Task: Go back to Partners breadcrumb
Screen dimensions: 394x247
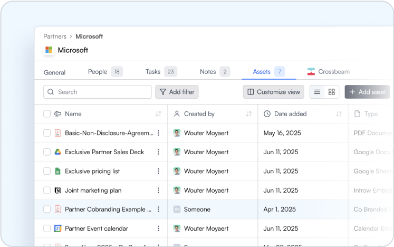Action: point(55,36)
